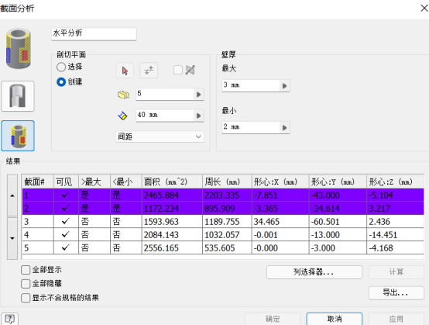Click the 水平分析 name field
This screenshot has width=429, height=325.
pos(94,34)
